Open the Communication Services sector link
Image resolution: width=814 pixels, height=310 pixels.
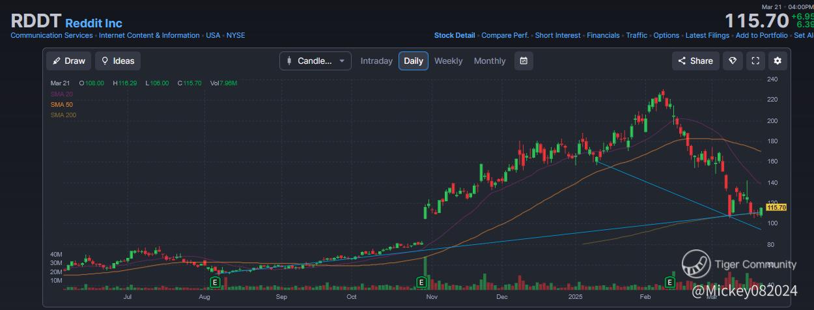pyautogui.click(x=52, y=35)
